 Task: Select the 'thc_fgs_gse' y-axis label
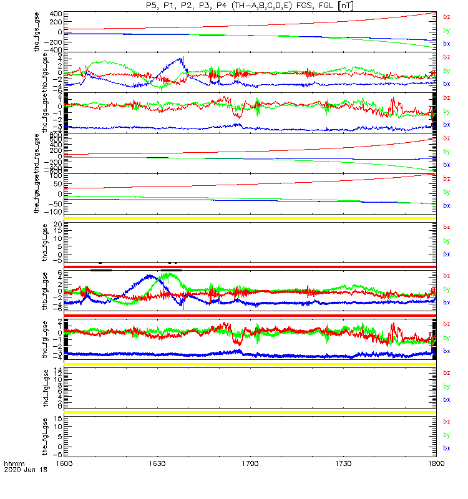[45, 113]
